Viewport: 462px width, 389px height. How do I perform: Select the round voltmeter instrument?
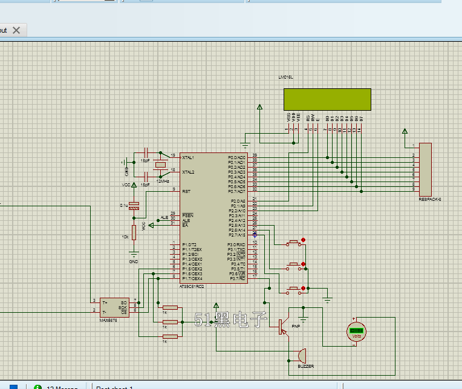(x=356, y=331)
